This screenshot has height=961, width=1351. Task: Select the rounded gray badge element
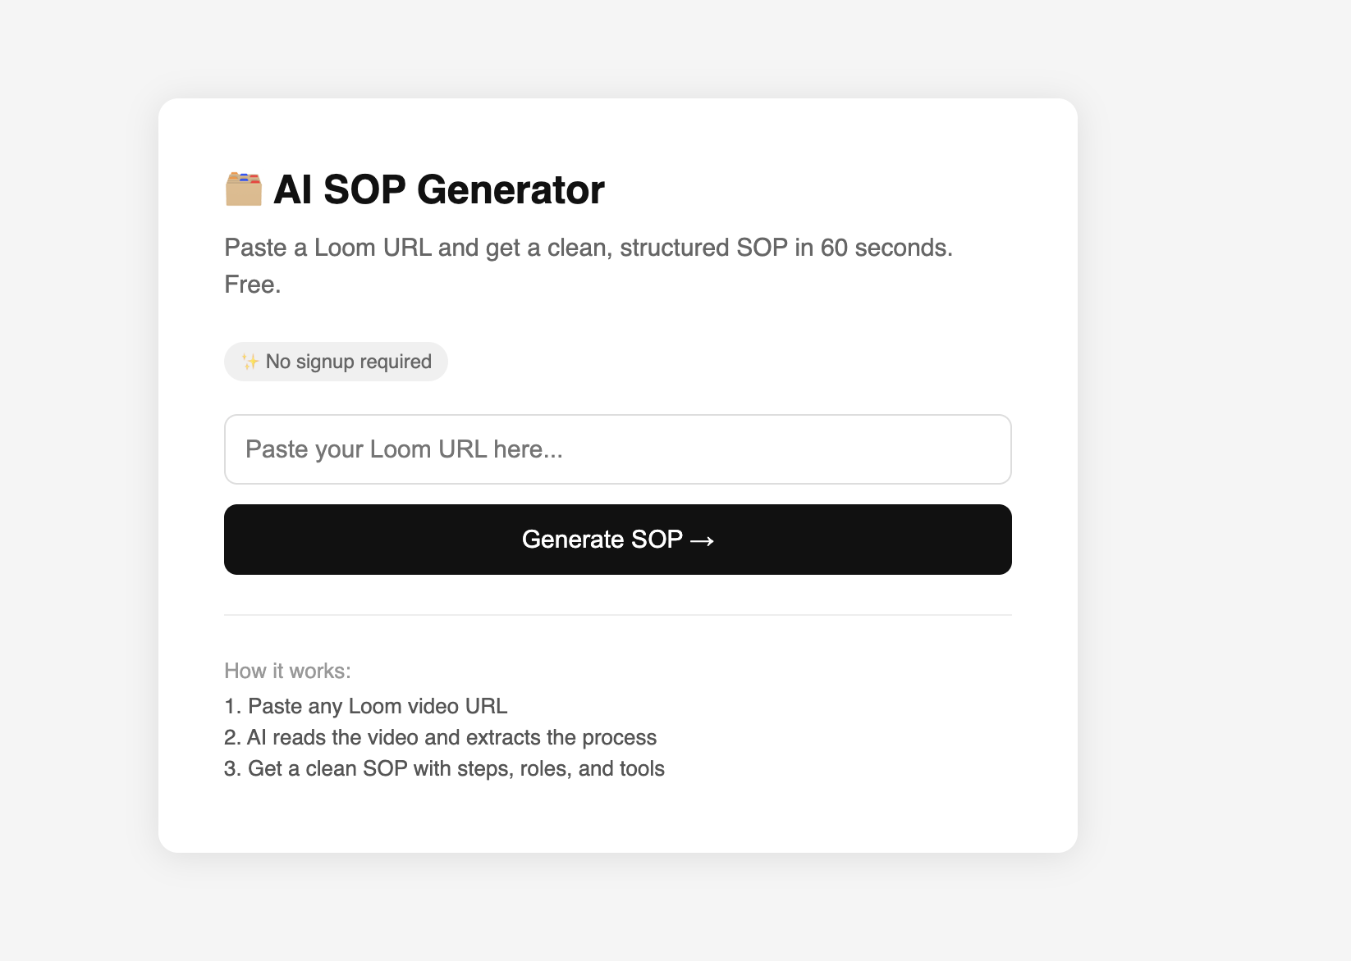pos(336,361)
